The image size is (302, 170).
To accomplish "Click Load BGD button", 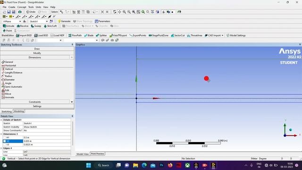I will coord(41,35).
